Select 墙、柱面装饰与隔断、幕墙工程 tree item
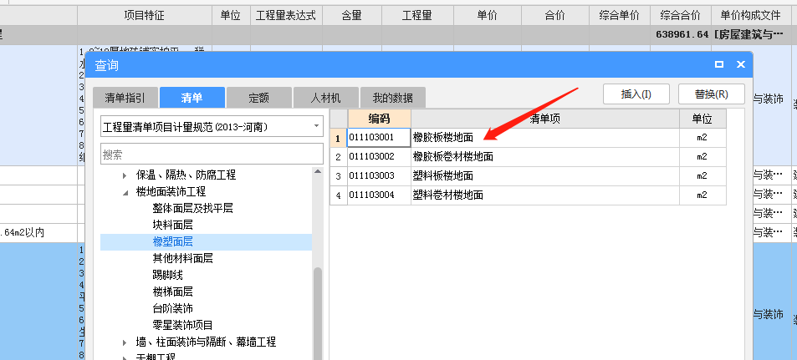 click(x=206, y=342)
